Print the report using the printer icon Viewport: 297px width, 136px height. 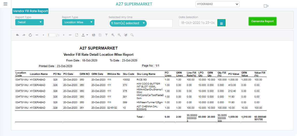94,35
